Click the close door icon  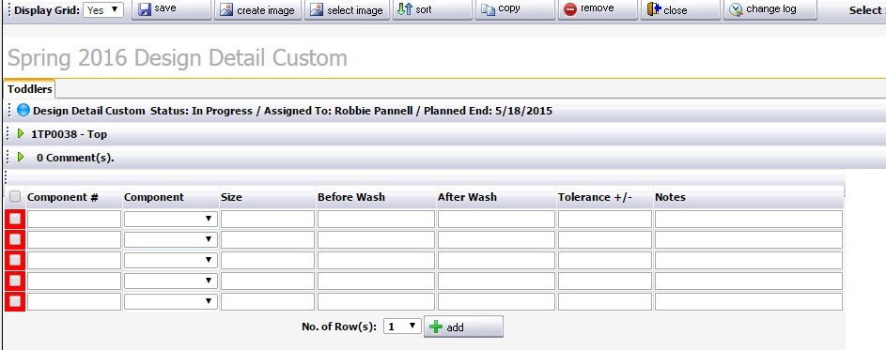(x=654, y=9)
